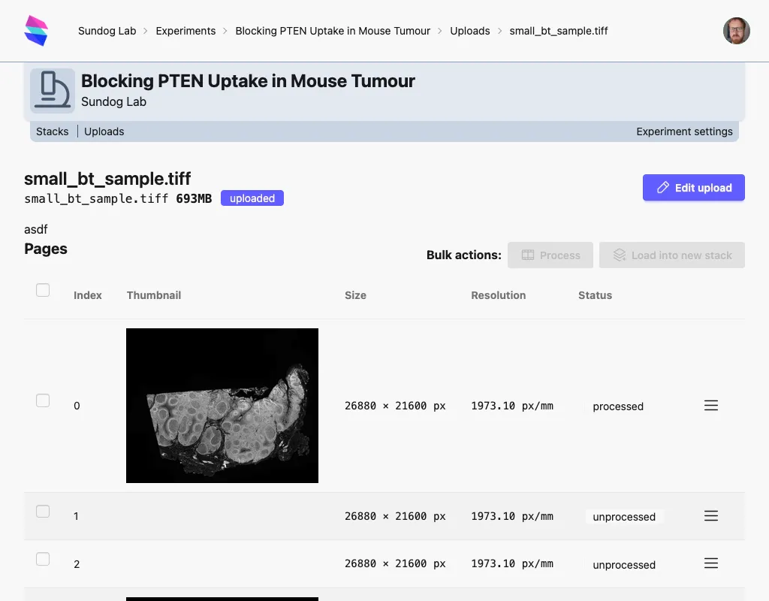Navigate to Uploads via breadcrumb
The height and width of the screenshot is (601, 769).
pyautogui.click(x=470, y=31)
